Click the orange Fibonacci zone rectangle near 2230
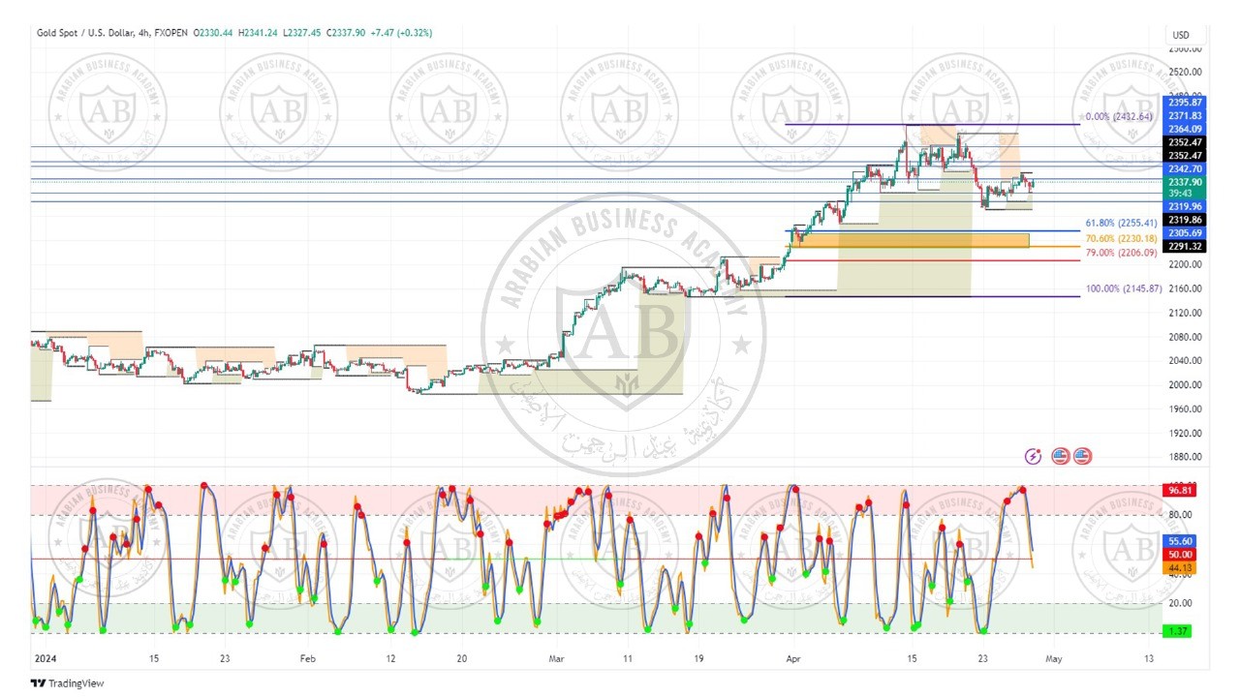Viewport: 1240px width, 697px height. 913,239
